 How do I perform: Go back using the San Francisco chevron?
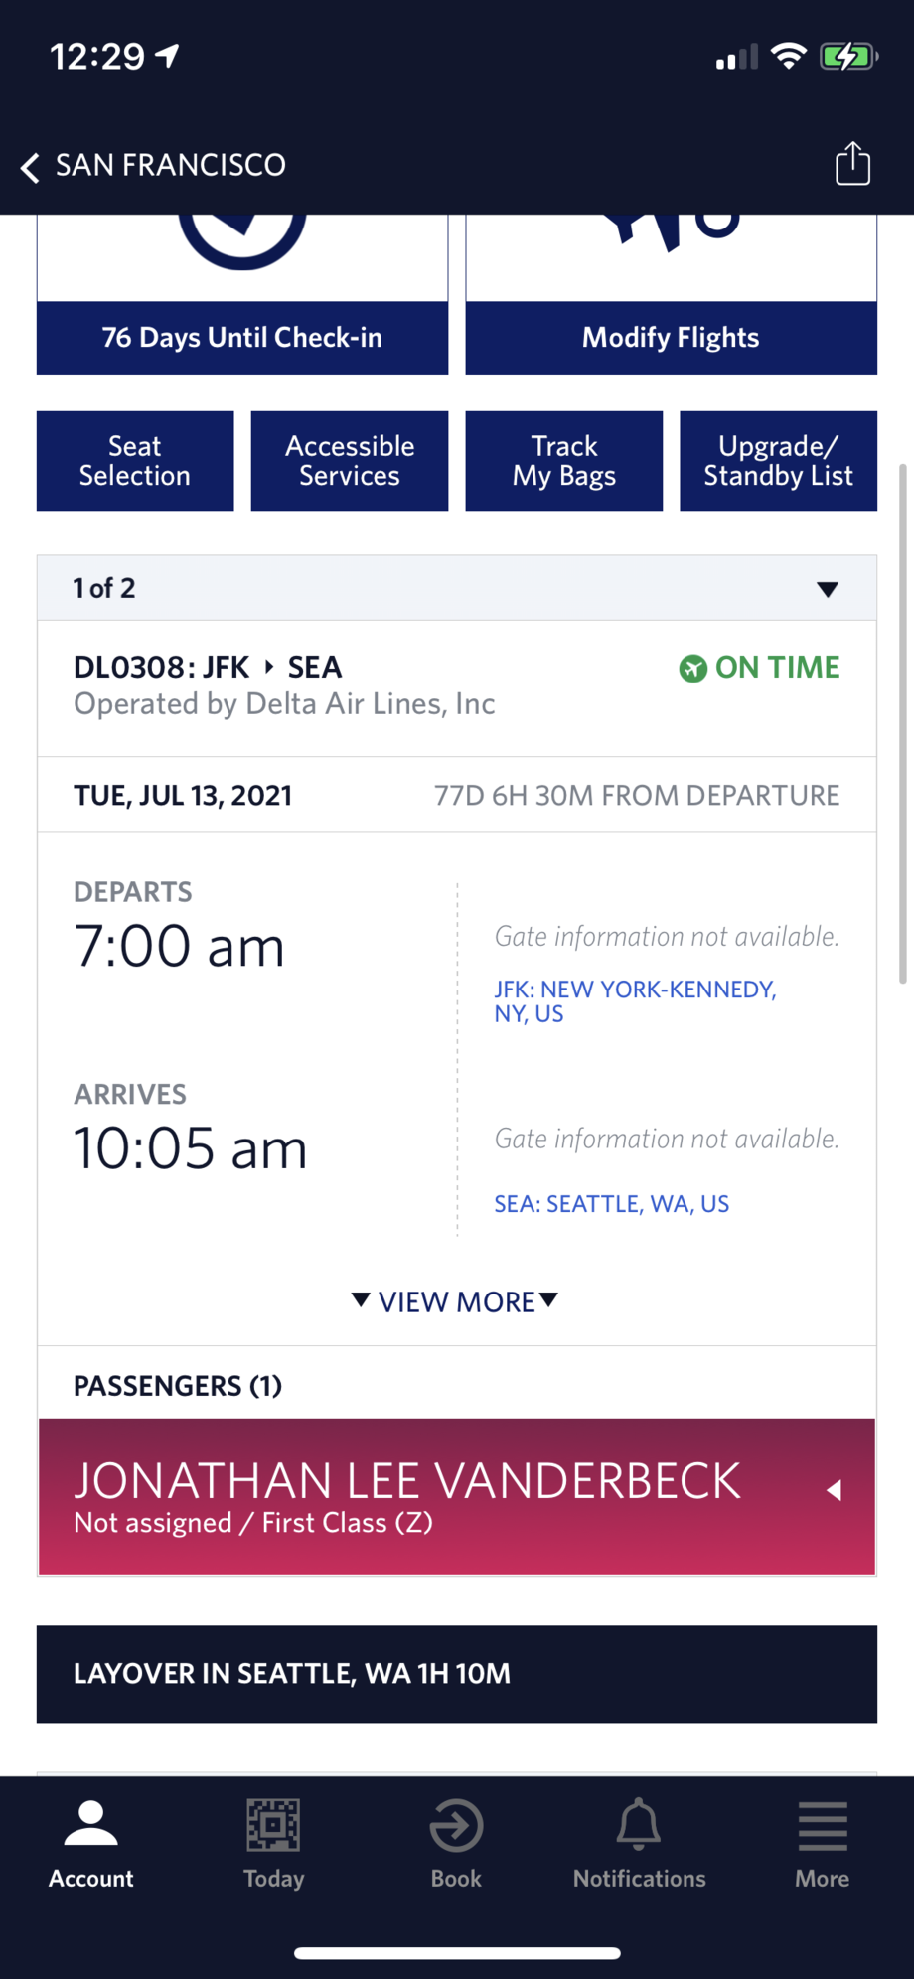[x=30, y=167]
